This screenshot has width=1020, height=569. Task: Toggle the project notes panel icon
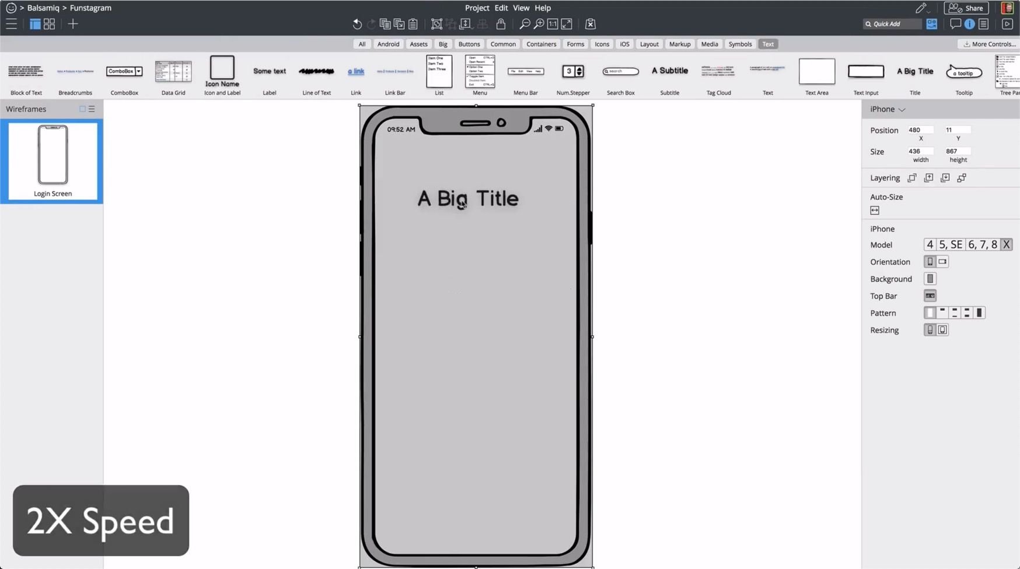tap(984, 24)
